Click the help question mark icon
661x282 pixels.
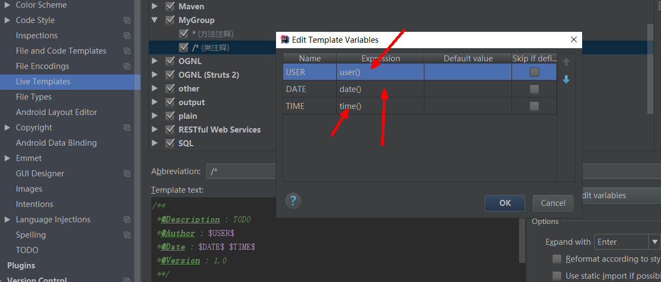point(294,200)
